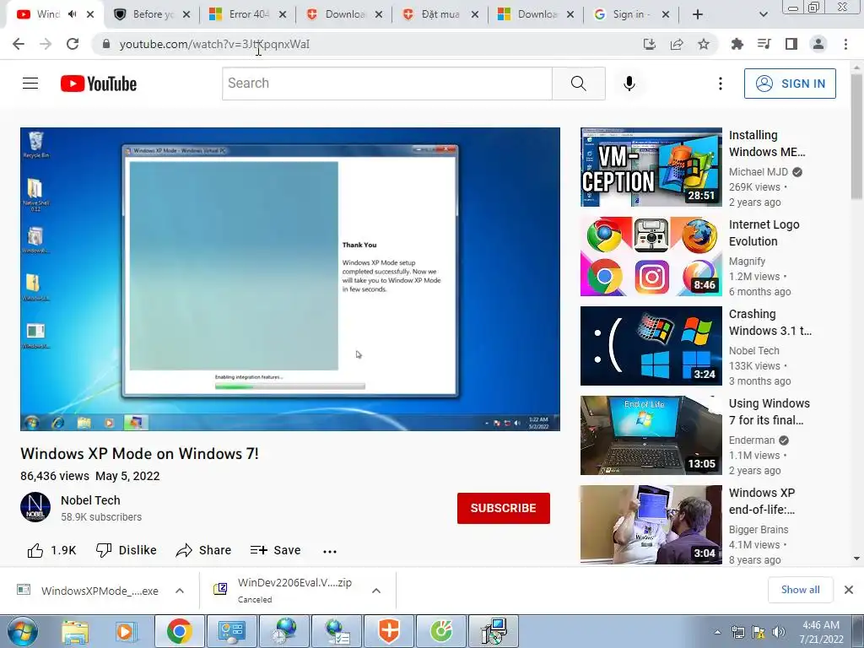Open WindowsXPMode exe downloaded file
Screen dimensions: 864x648
point(88,591)
